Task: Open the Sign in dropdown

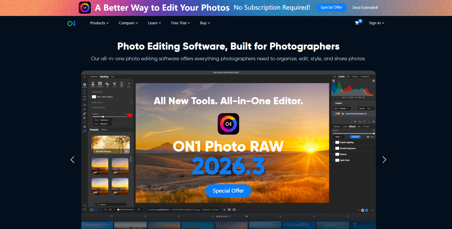Action: (377, 23)
